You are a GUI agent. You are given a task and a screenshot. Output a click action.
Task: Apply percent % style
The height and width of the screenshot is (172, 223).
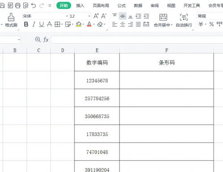211,24
